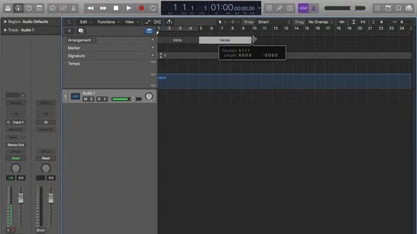This screenshot has width=417, height=234.
Task: Toggle the Solo icon in control bar
Action: tap(290, 8)
